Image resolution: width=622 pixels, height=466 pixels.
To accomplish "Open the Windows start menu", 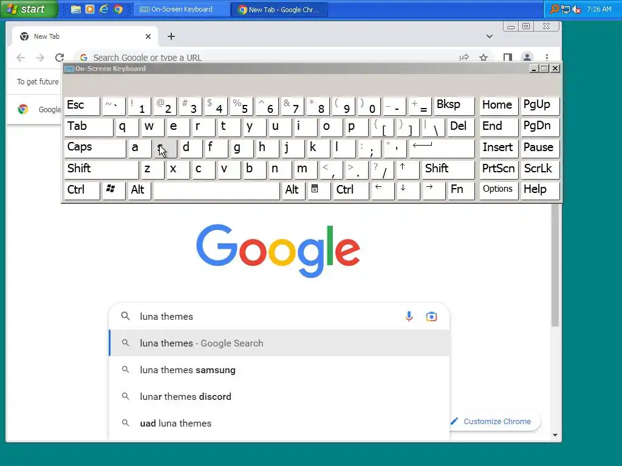I will [29, 9].
